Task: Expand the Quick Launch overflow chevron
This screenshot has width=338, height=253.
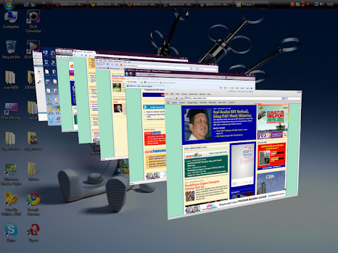Action: click(x=44, y=3)
